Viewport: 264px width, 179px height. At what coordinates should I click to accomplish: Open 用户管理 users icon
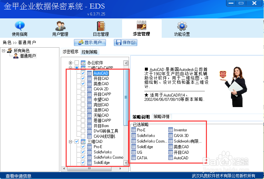60,26
